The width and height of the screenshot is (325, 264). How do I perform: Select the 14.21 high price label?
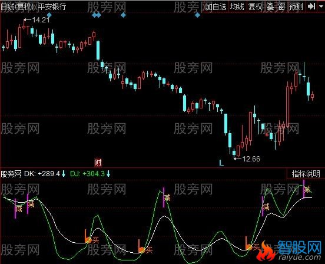click(41, 20)
